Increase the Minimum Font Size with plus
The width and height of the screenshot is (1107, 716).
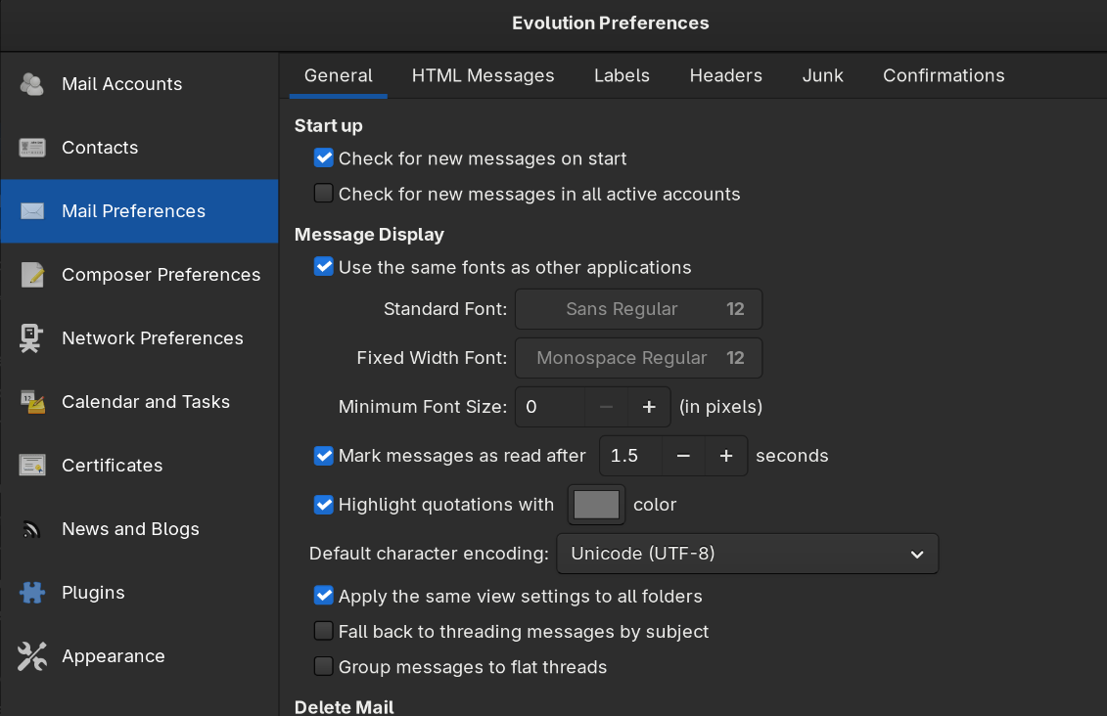point(648,407)
